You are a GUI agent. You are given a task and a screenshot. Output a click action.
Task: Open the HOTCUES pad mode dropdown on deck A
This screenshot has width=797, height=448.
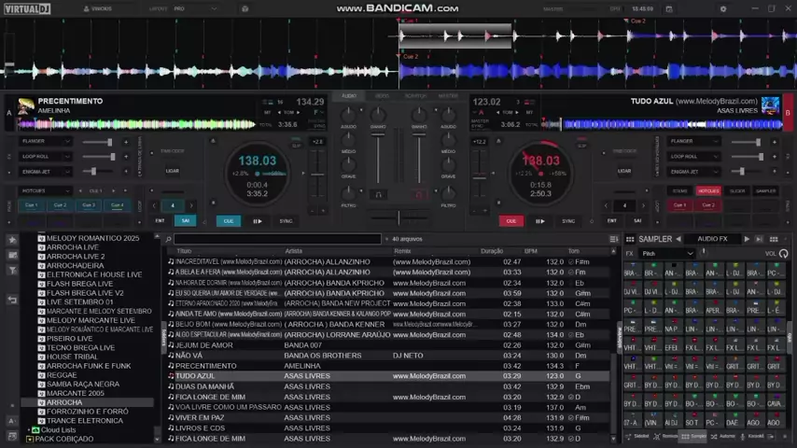pos(44,190)
